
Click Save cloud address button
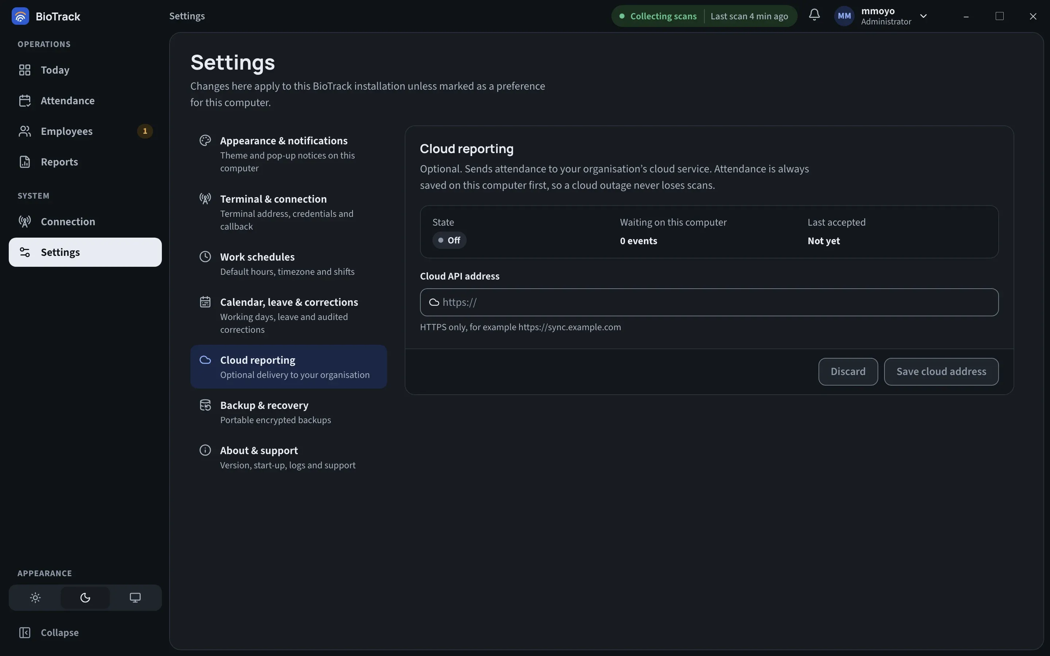click(x=941, y=371)
